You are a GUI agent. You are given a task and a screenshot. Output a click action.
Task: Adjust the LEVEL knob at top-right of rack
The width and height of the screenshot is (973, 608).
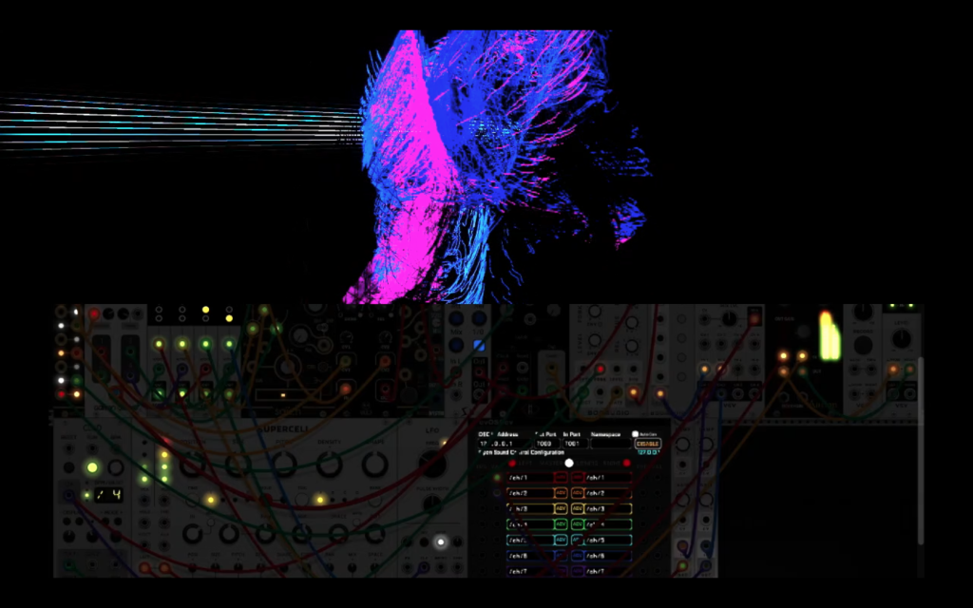click(901, 339)
